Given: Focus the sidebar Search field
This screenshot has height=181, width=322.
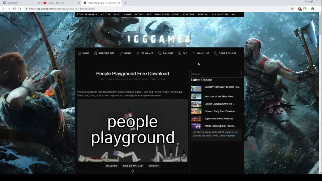Looking at the screenshot, I should (216, 74).
